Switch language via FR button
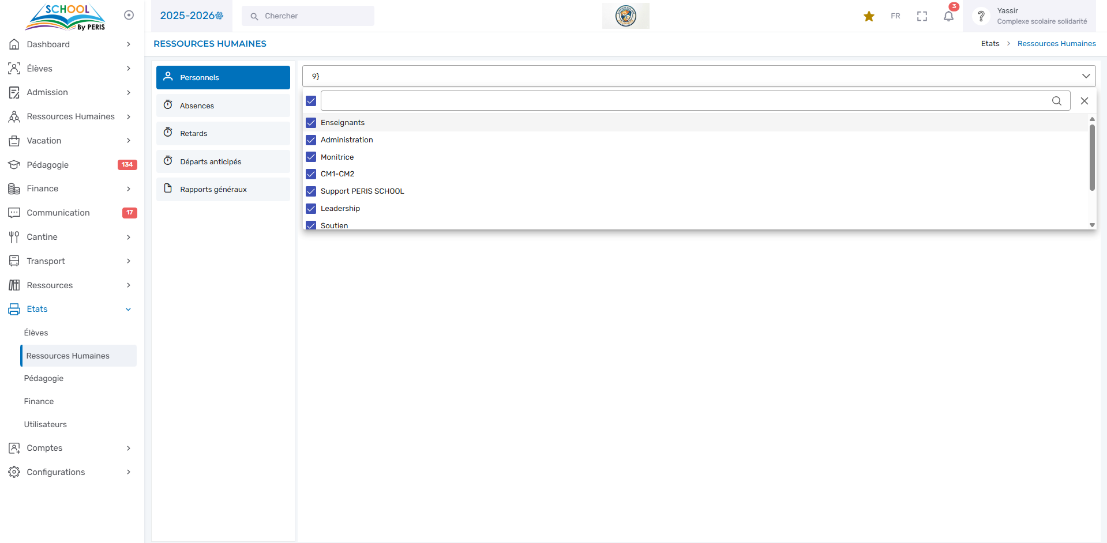This screenshot has height=543, width=1107. click(x=895, y=16)
